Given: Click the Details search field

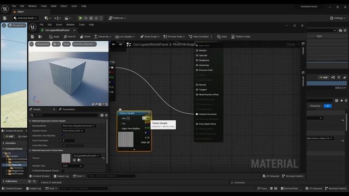Looking at the screenshot, I should tap(64, 115).
